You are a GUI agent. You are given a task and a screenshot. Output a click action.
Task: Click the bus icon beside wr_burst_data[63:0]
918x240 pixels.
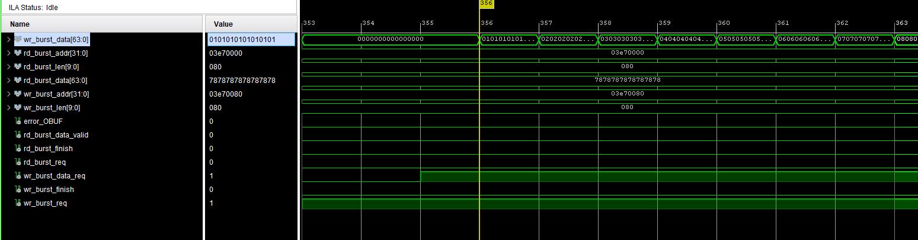point(18,39)
